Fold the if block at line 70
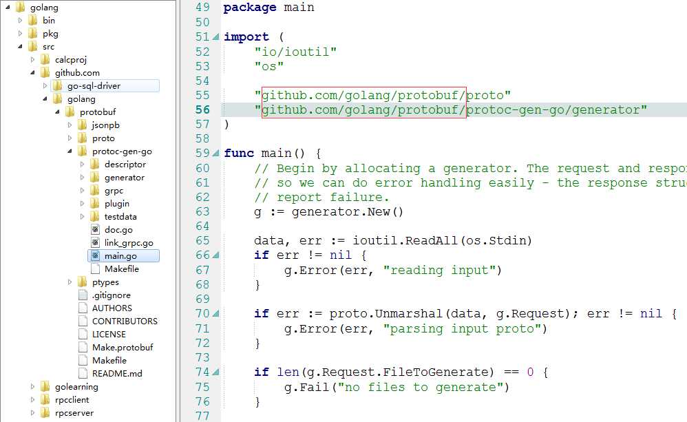687x422 pixels. [215, 314]
